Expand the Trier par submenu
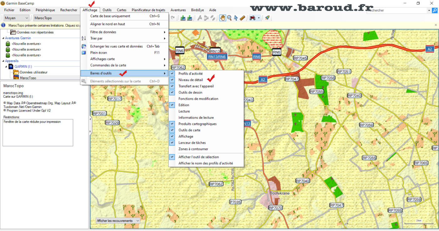The height and width of the screenshot is (231, 439). pyautogui.click(x=124, y=38)
